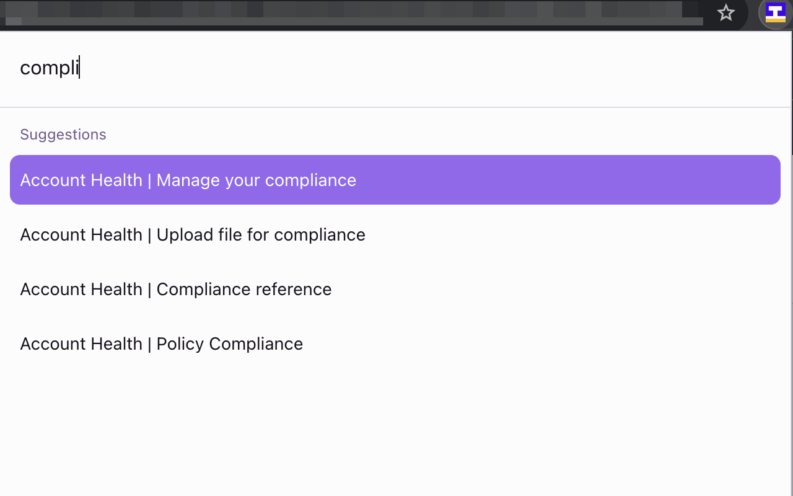This screenshot has width=793, height=496.
Task: Click the Suggestions section header
Action: [x=63, y=134]
